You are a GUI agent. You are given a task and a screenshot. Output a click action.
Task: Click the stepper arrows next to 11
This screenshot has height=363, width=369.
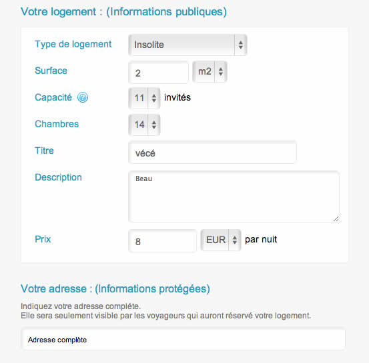click(x=154, y=98)
